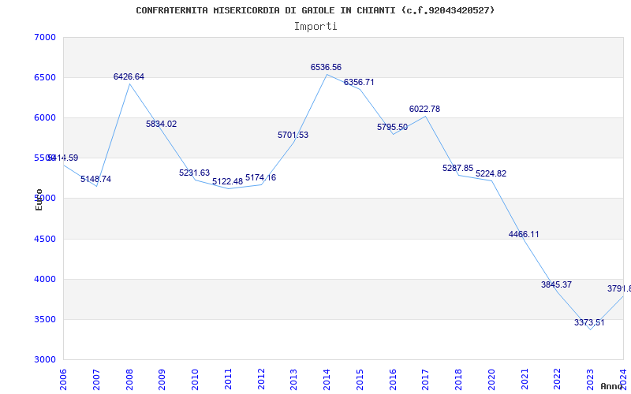The width and height of the screenshot is (631, 394).
Task: Click x-axis year 2023
Action: [x=590, y=380]
